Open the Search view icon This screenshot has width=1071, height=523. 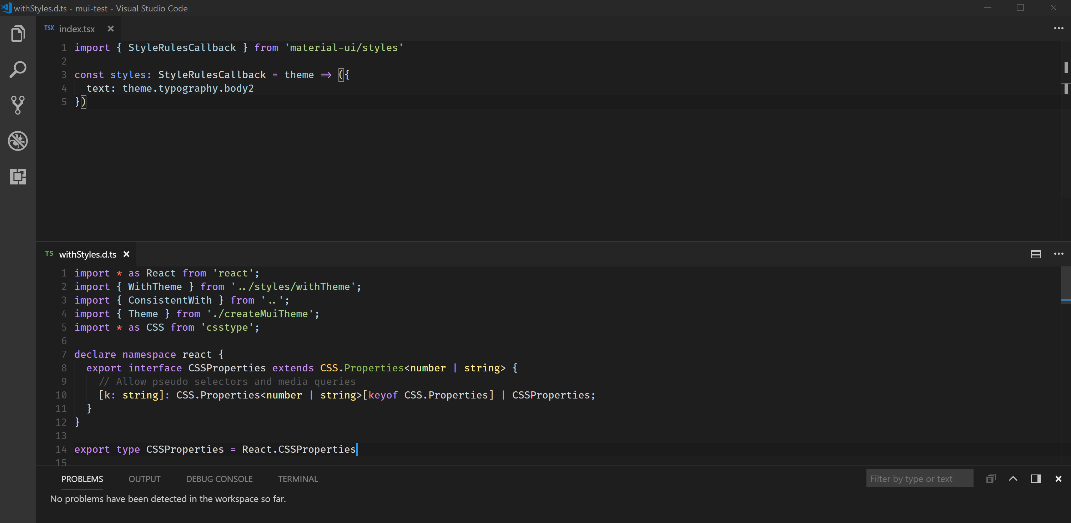tap(18, 69)
